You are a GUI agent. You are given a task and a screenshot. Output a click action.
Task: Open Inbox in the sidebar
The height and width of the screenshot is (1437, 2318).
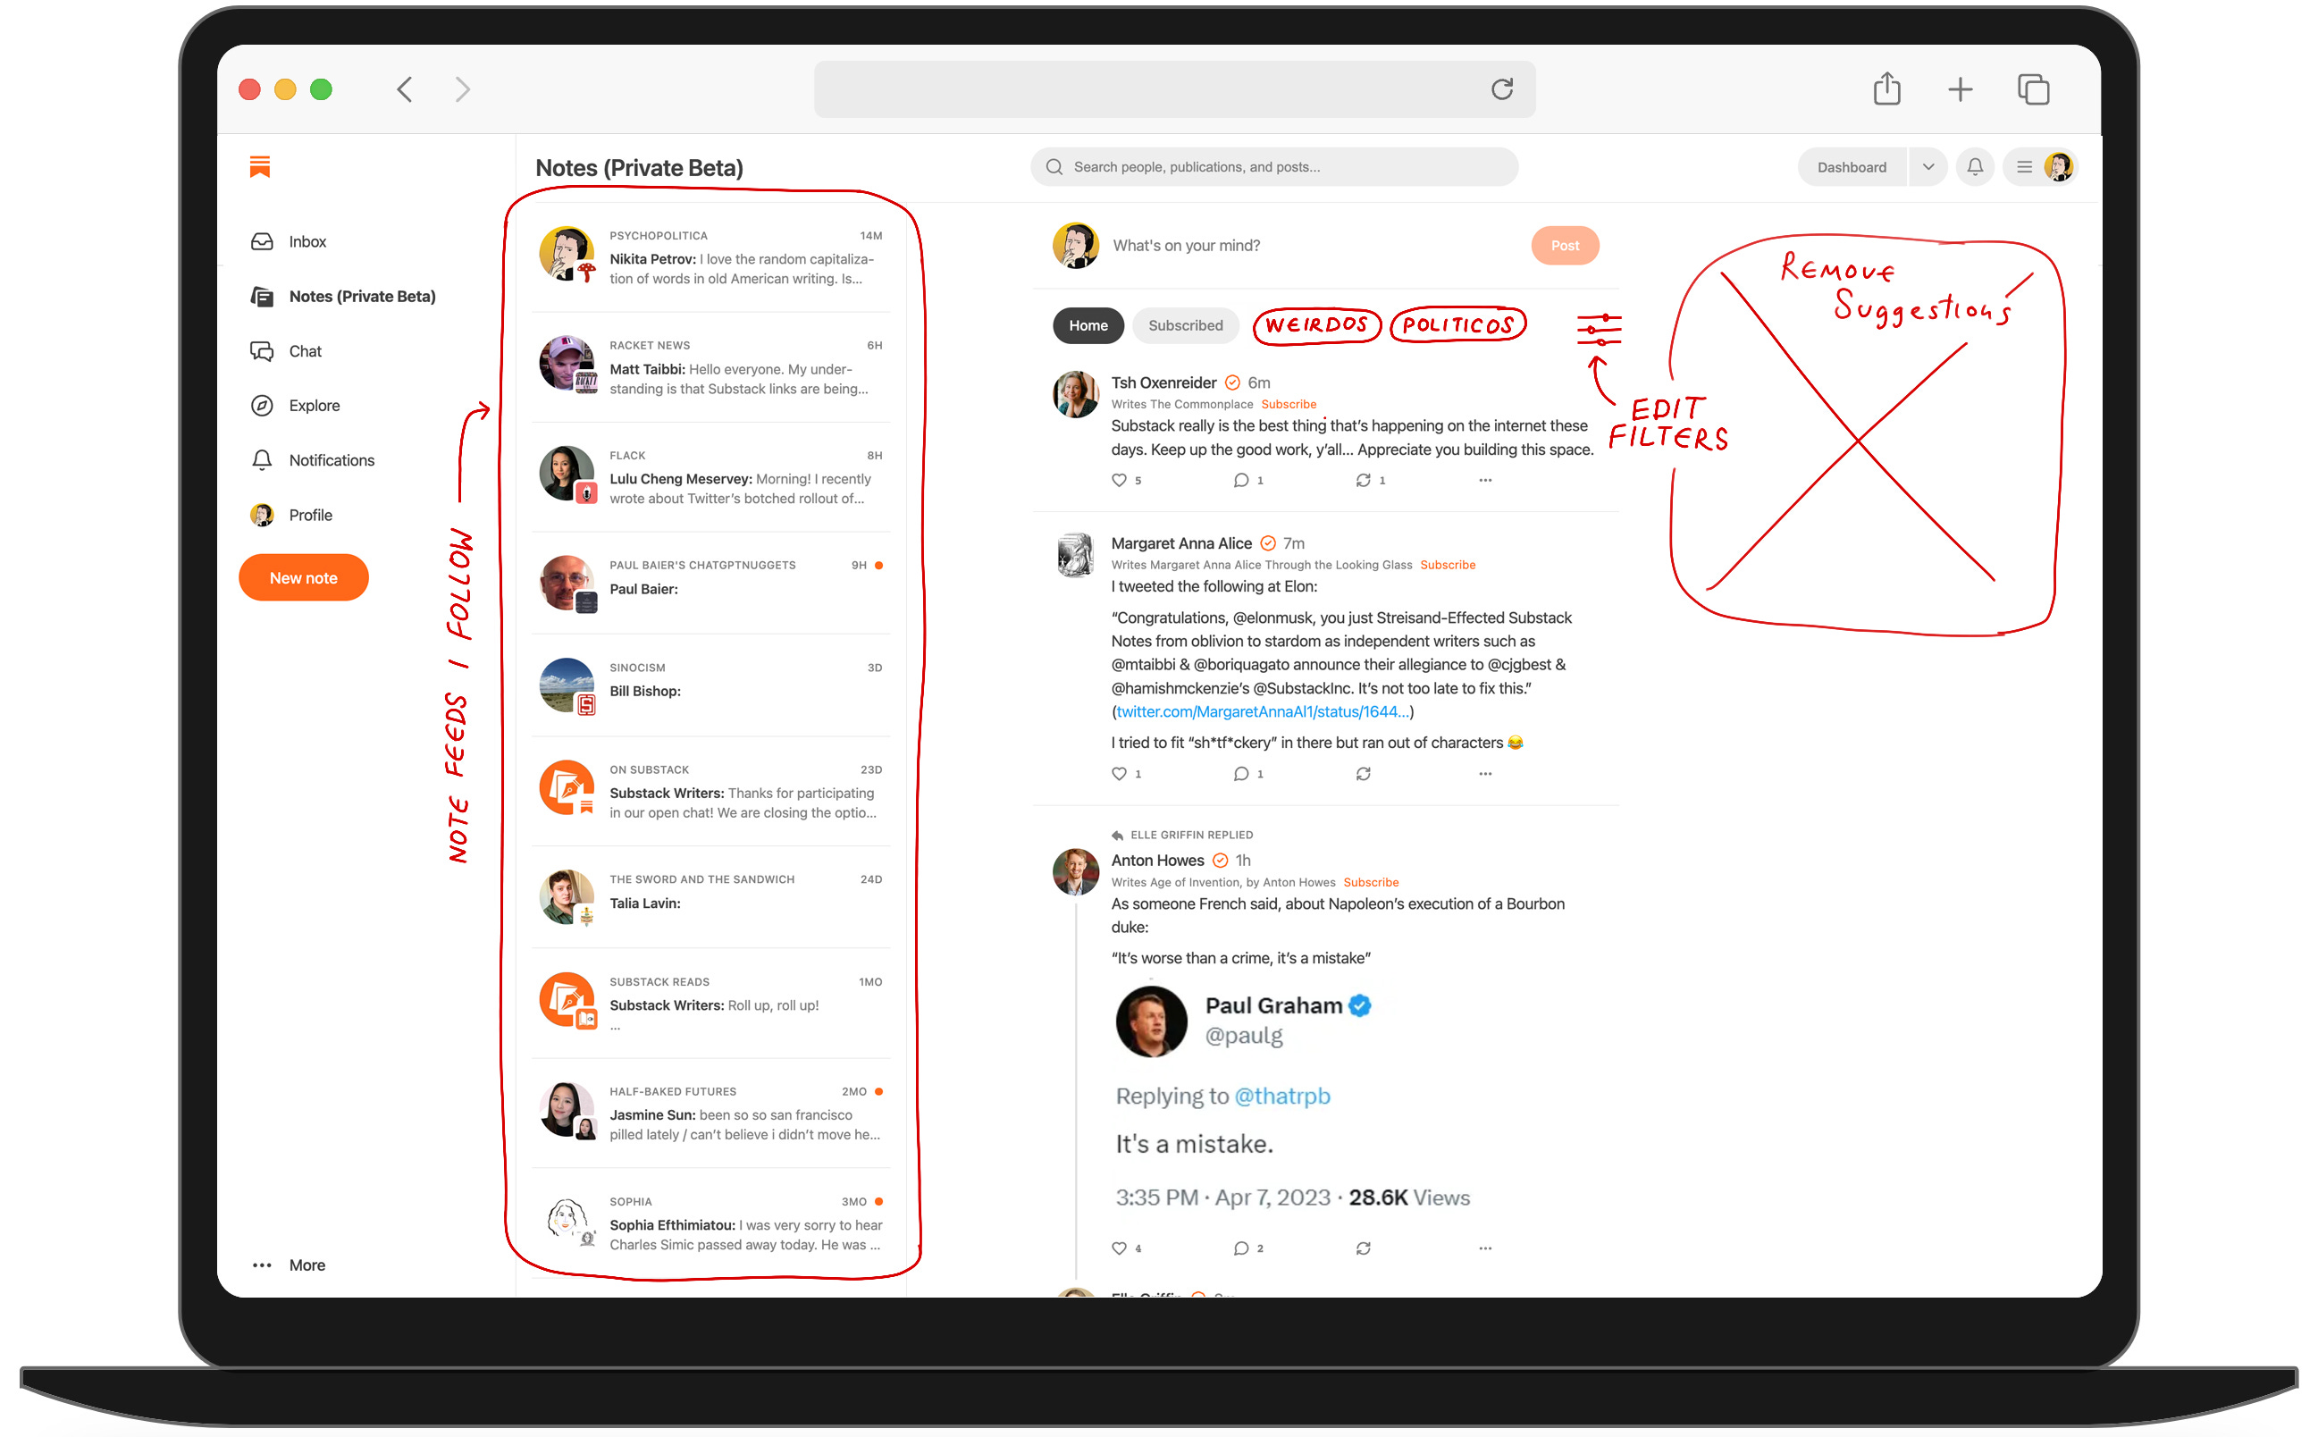pyautogui.click(x=289, y=241)
